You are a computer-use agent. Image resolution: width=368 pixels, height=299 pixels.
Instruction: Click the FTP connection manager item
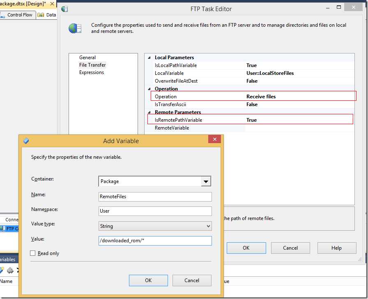pos(9,229)
